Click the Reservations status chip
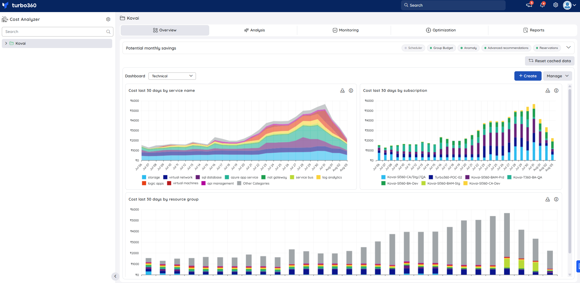 (x=547, y=48)
